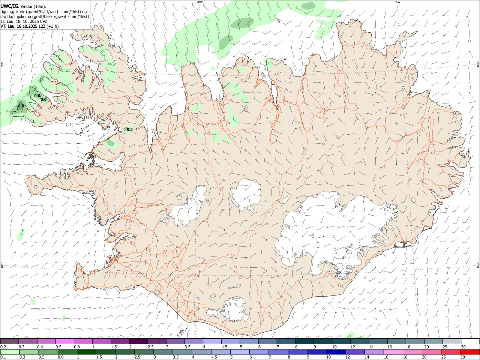Screen dimensions: 480x360
Task: Click the bright pink upper swatch between 0.5 and 0.8
Action: [65, 341]
